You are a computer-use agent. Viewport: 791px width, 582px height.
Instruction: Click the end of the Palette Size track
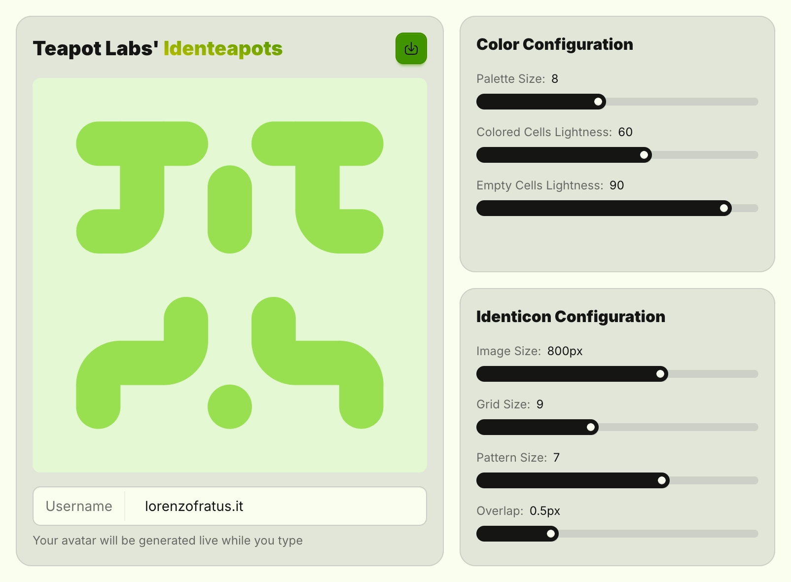(x=755, y=102)
